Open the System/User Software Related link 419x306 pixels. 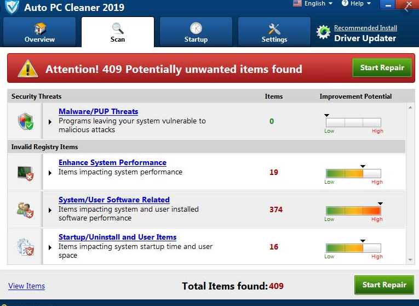pyautogui.click(x=114, y=200)
